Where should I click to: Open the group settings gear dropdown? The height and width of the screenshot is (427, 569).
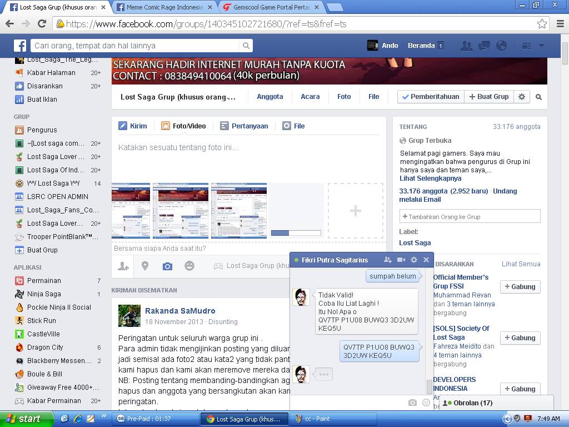coord(522,97)
